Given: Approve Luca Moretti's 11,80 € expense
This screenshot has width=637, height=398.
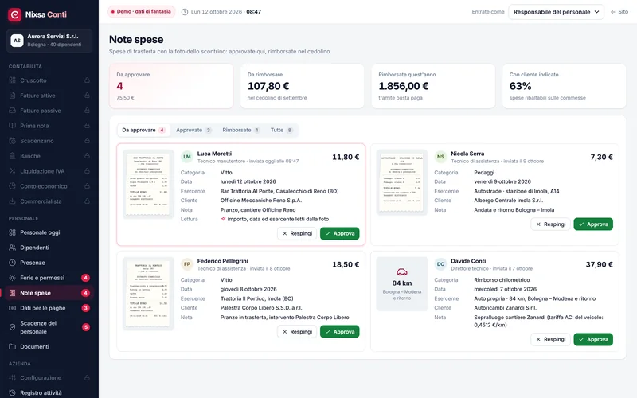Looking at the screenshot, I should click(340, 233).
